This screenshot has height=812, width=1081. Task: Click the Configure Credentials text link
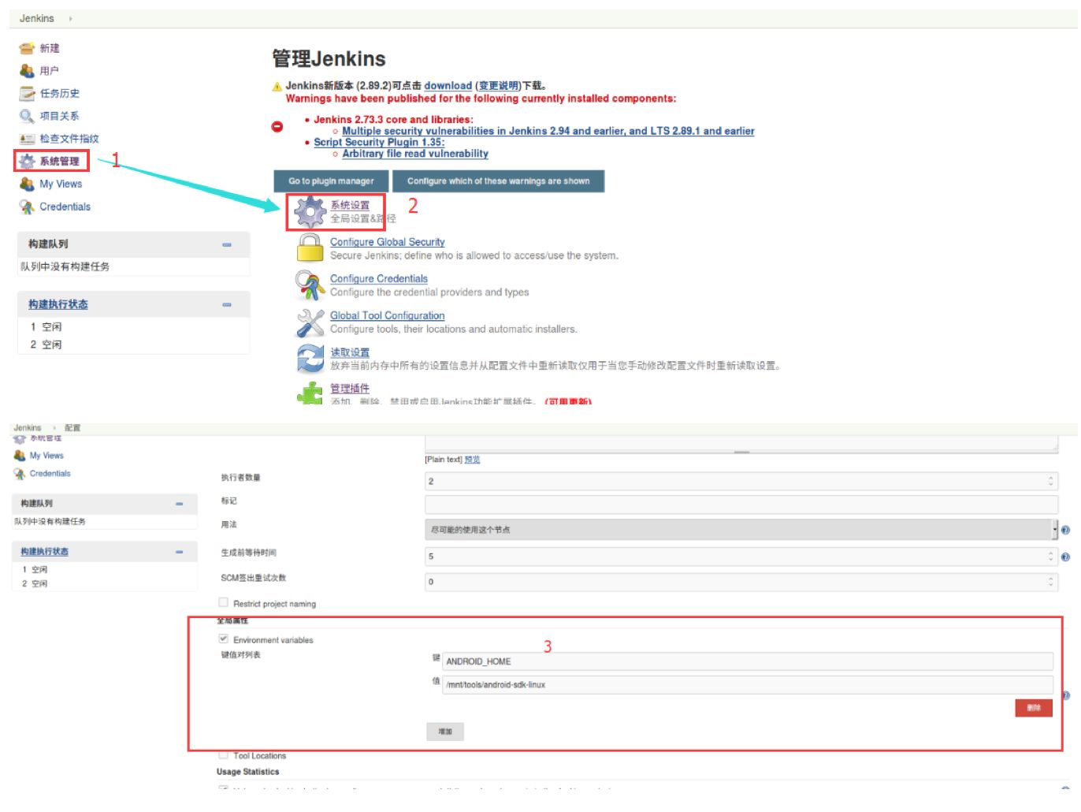tap(379, 279)
